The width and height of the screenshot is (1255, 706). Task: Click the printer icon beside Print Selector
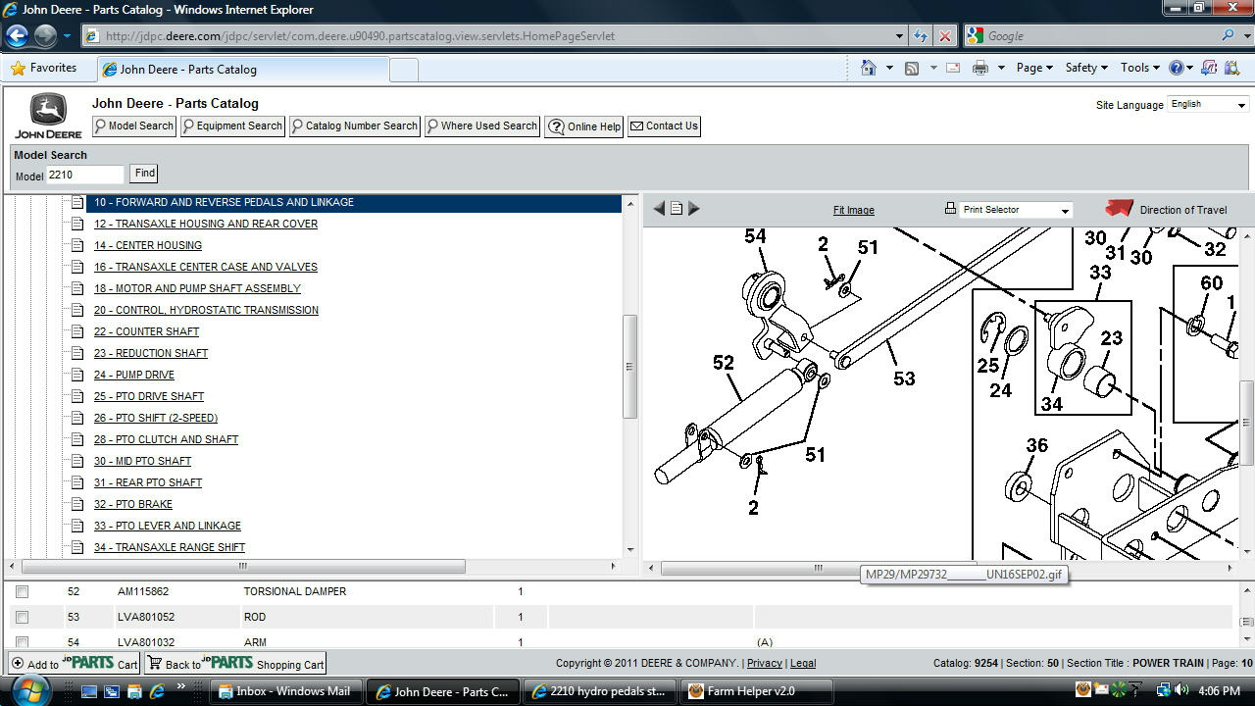tap(950, 209)
